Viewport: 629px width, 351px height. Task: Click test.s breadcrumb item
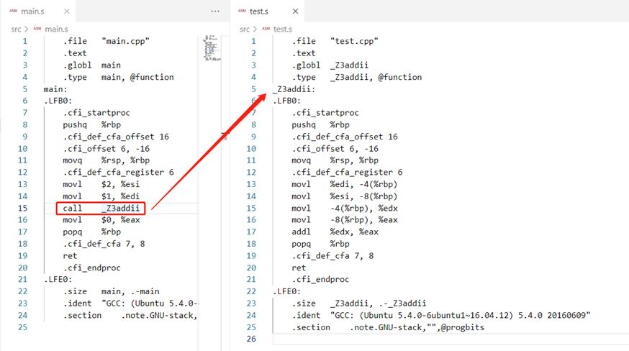click(283, 29)
